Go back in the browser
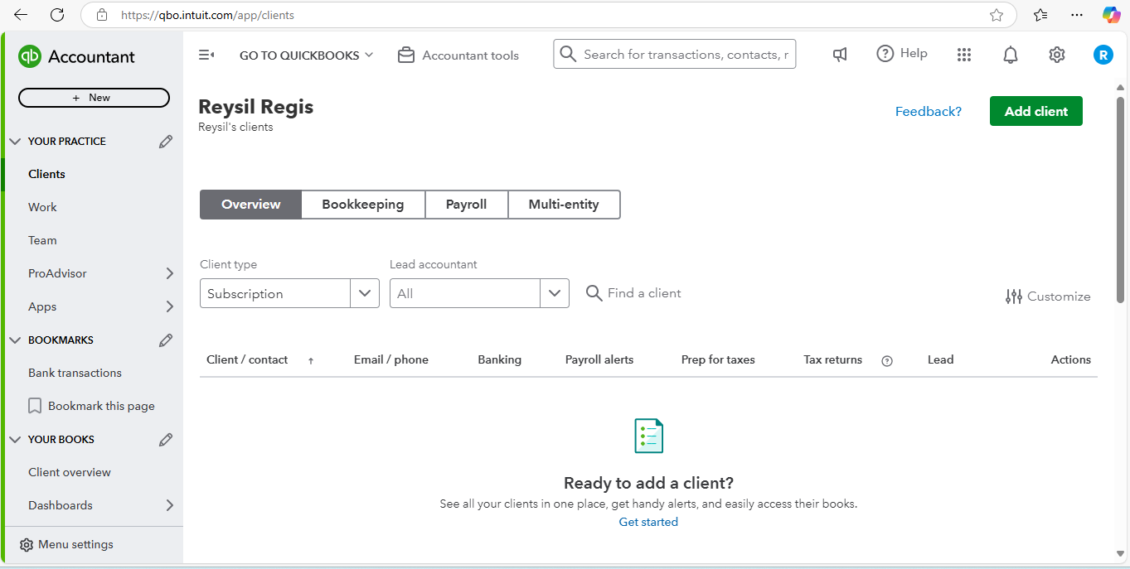This screenshot has width=1130, height=569. point(21,15)
